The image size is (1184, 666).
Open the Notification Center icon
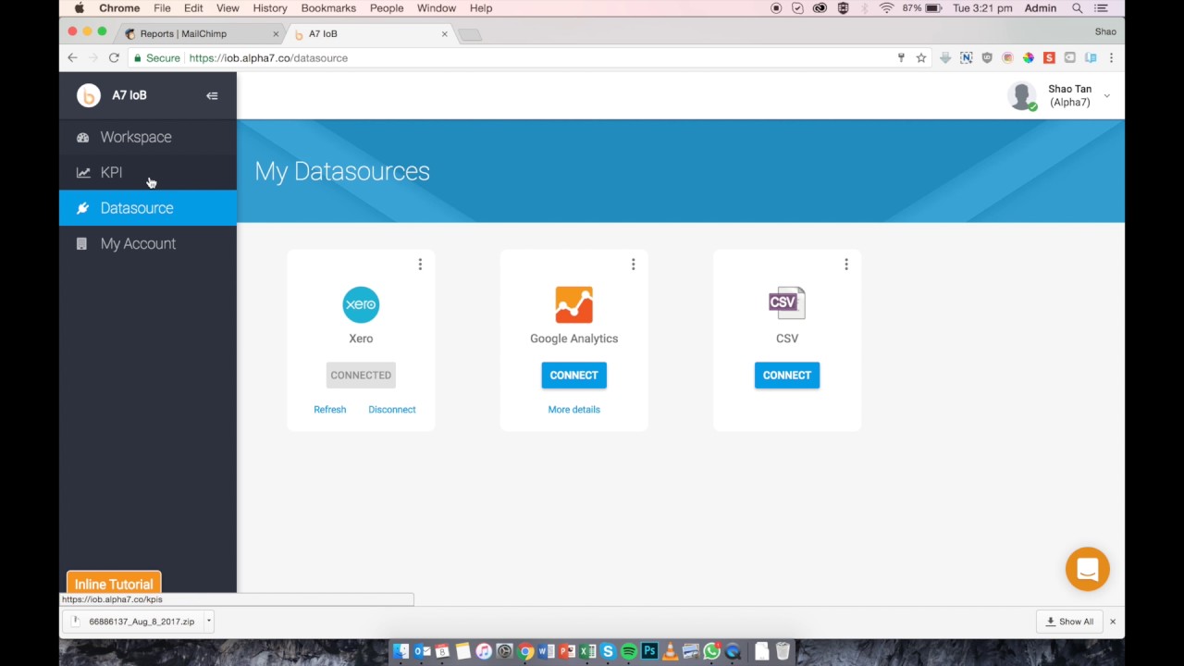(1102, 8)
